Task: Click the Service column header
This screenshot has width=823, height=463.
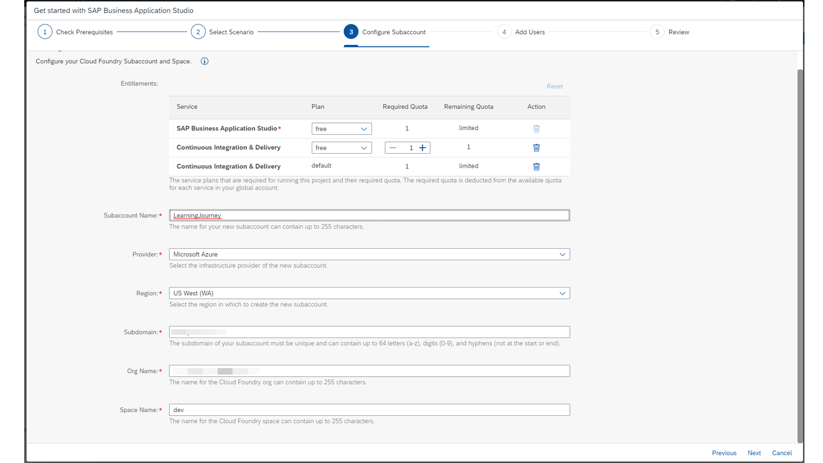Action: coord(187,107)
